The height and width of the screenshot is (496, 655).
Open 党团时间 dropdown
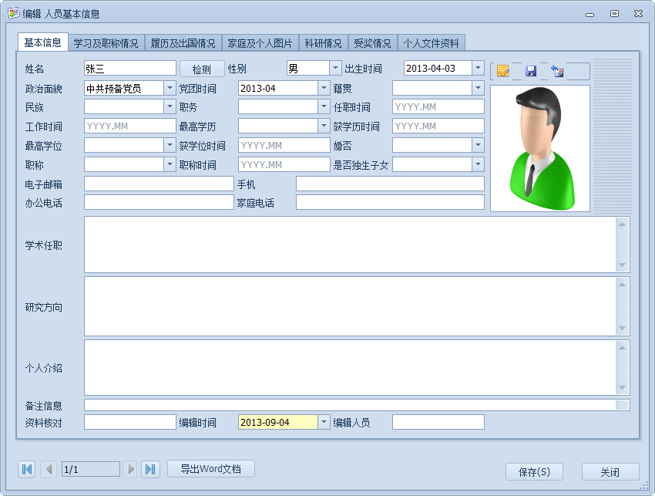click(x=324, y=88)
